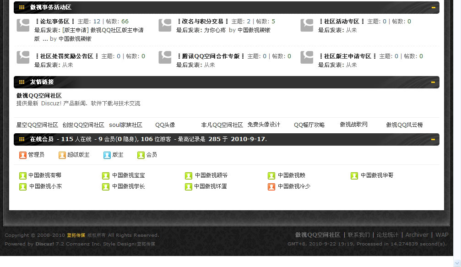The height and width of the screenshot is (267, 461).
Task: Click the 社区处罚奖励公告区 forum icon
Action: pyautogui.click(x=23, y=57)
